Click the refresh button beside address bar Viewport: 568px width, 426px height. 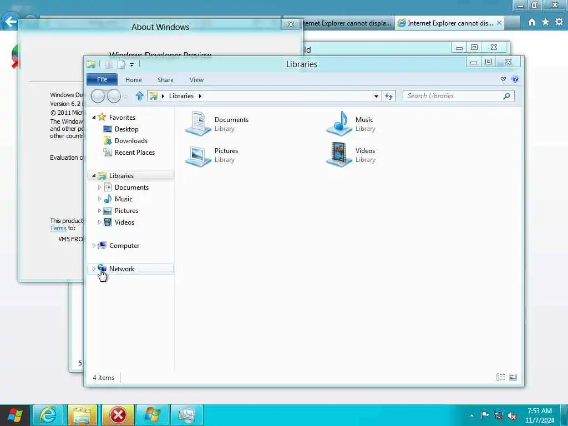[389, 96]
